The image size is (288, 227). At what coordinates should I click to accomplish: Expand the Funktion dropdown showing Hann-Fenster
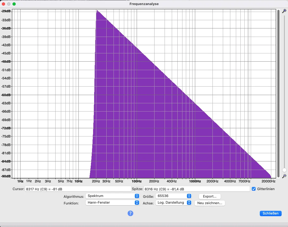coord(112,203)
